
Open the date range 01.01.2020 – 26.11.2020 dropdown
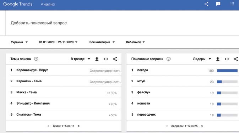tap(58, 42)
